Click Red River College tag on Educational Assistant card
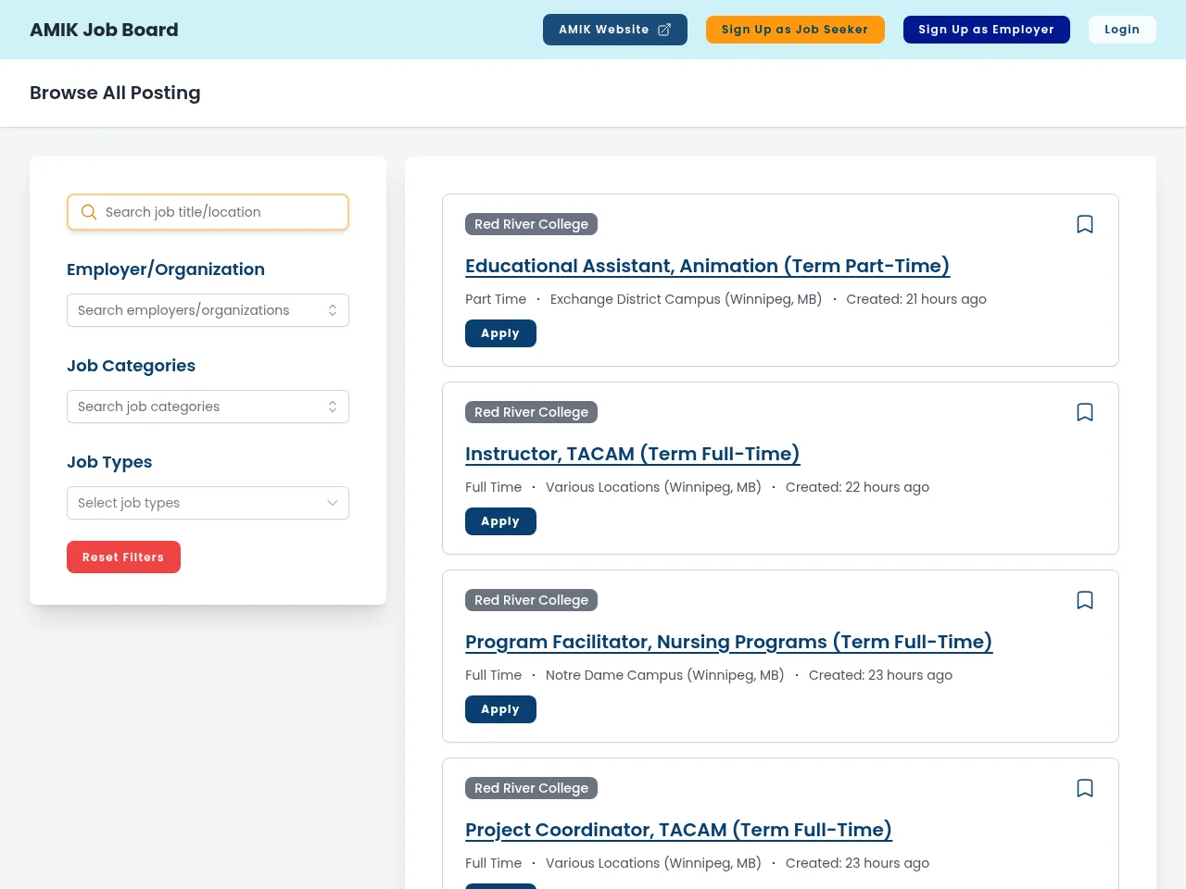1186x889 pixels. [532, 224]
